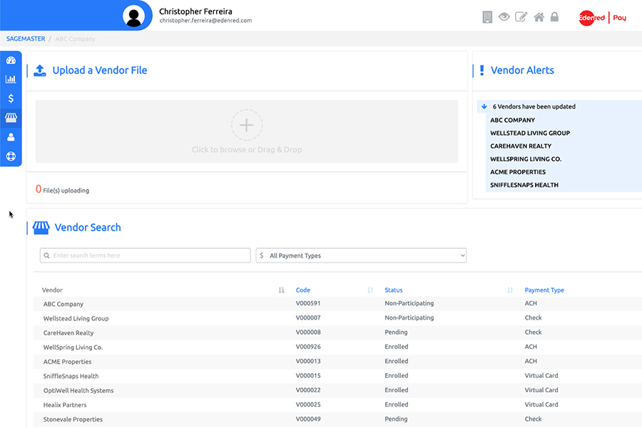Click the padlock icon in header

tap(555, 17)
